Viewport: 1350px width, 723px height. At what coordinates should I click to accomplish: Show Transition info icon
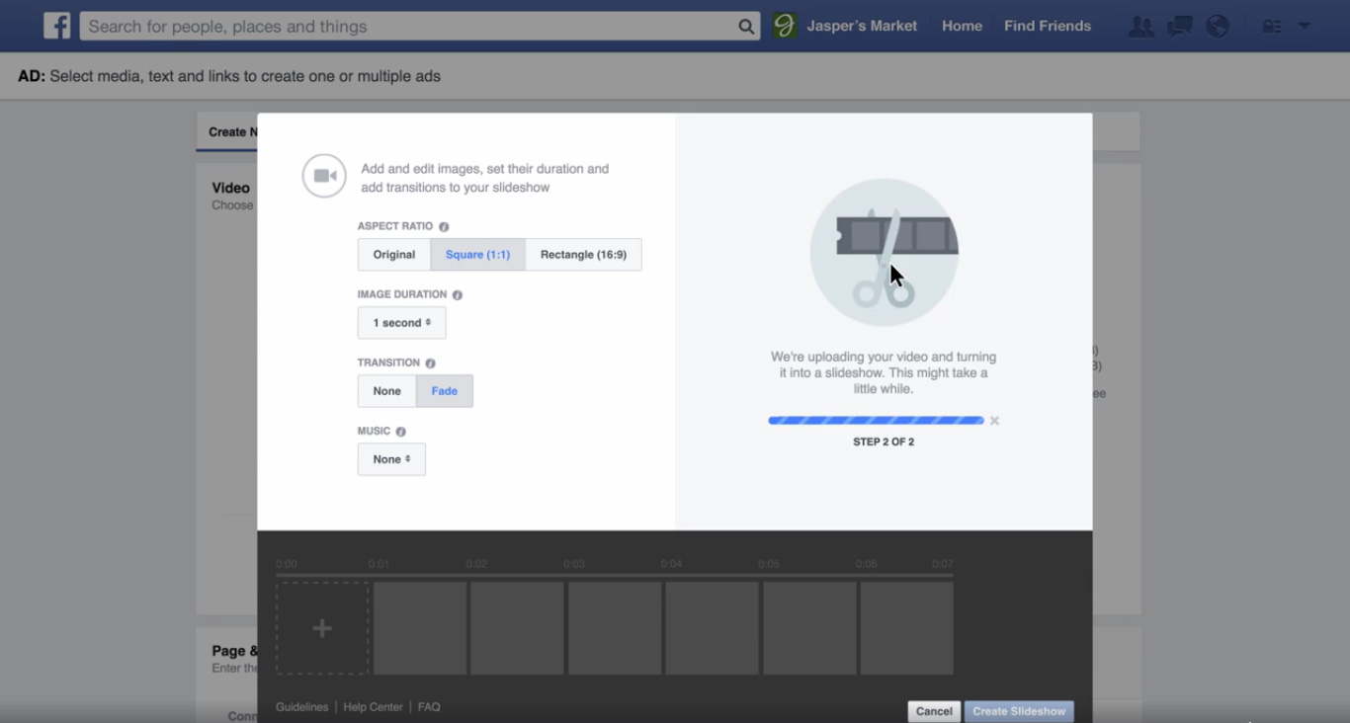[x=430, y=363]
